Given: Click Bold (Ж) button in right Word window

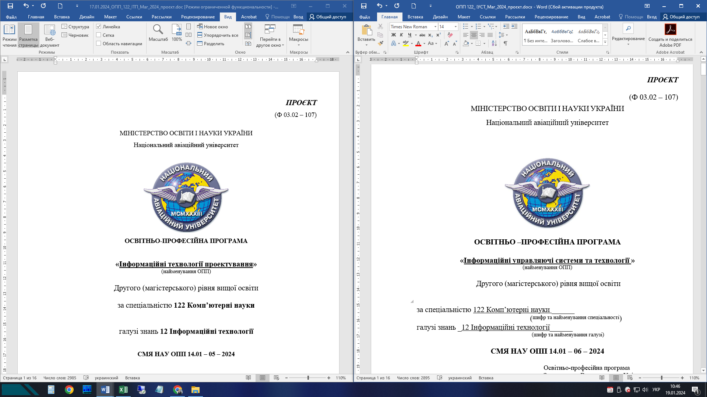Looking at the screenshot, I should pos(393,35).
